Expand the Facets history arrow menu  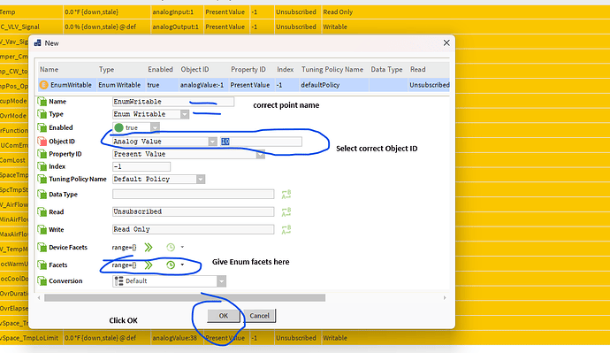[182, 265]
